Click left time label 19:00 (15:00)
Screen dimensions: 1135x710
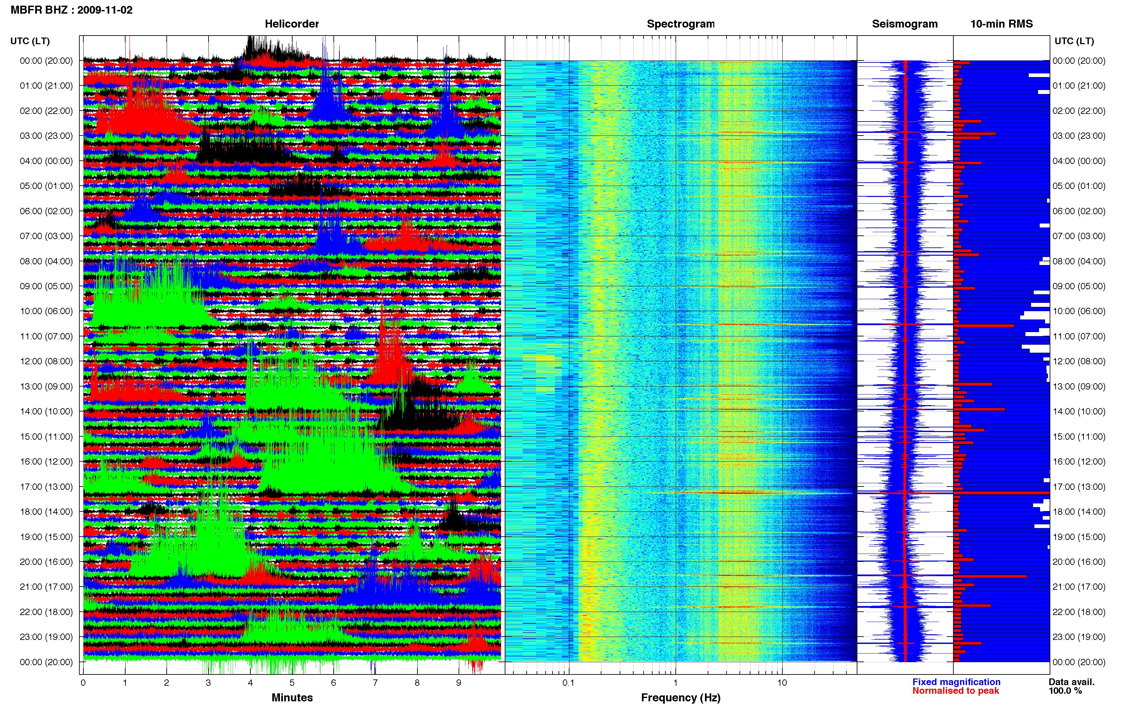[x=46, y=537]
